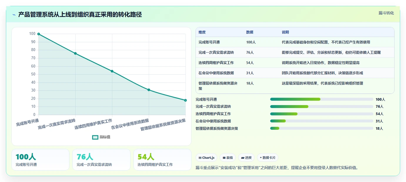The height and width of the screenshot is (182, 406).
Task: Click the 连续四周维护真实工作 x-axis label
Action: coord(93,124)
